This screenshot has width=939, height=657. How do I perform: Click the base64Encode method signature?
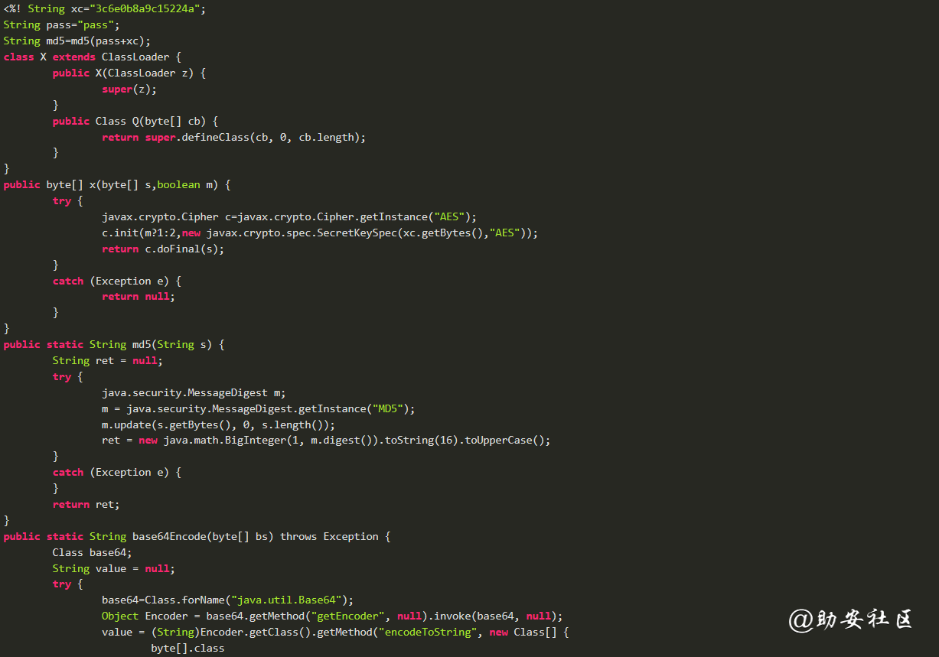(x=197, y=536)
